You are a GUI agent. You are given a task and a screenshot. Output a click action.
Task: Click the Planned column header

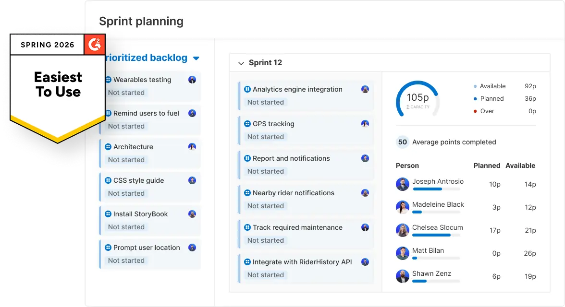[x=487, y=165]
